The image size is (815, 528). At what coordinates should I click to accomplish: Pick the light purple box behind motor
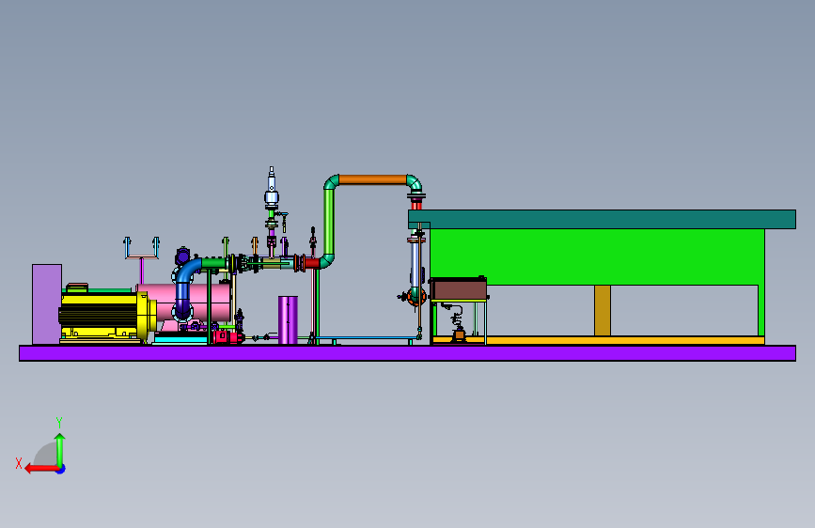47,304
